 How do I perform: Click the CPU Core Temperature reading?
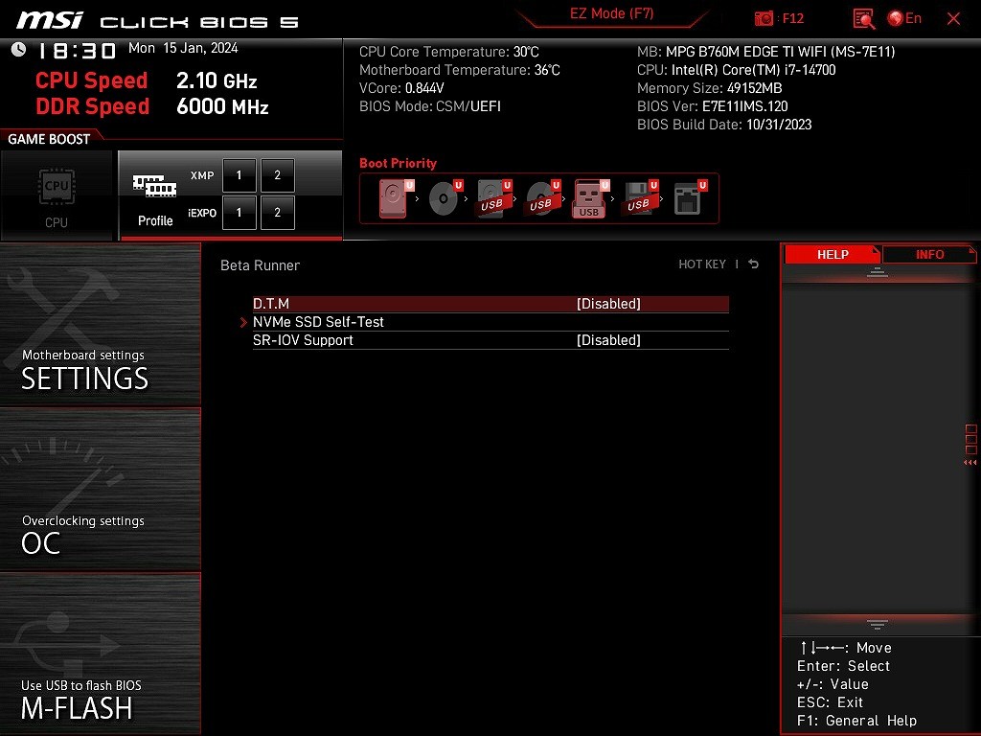[x=449, y=52]
